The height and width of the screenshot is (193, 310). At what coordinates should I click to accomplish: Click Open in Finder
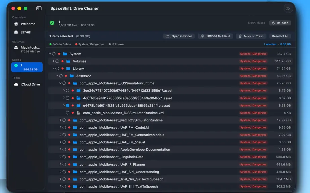click(x=179, y=36)
